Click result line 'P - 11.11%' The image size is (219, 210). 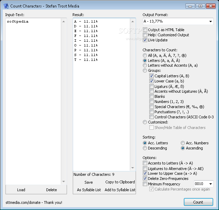(x=86, y=50)
